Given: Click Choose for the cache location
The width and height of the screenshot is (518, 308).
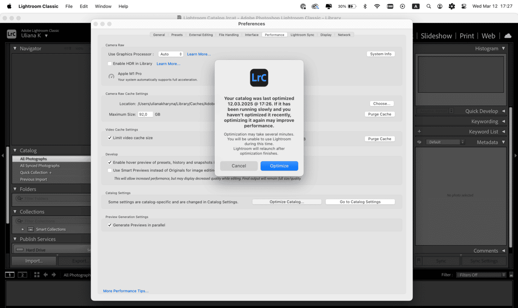Looking at the screenshot, I should (x=382, y=103).
